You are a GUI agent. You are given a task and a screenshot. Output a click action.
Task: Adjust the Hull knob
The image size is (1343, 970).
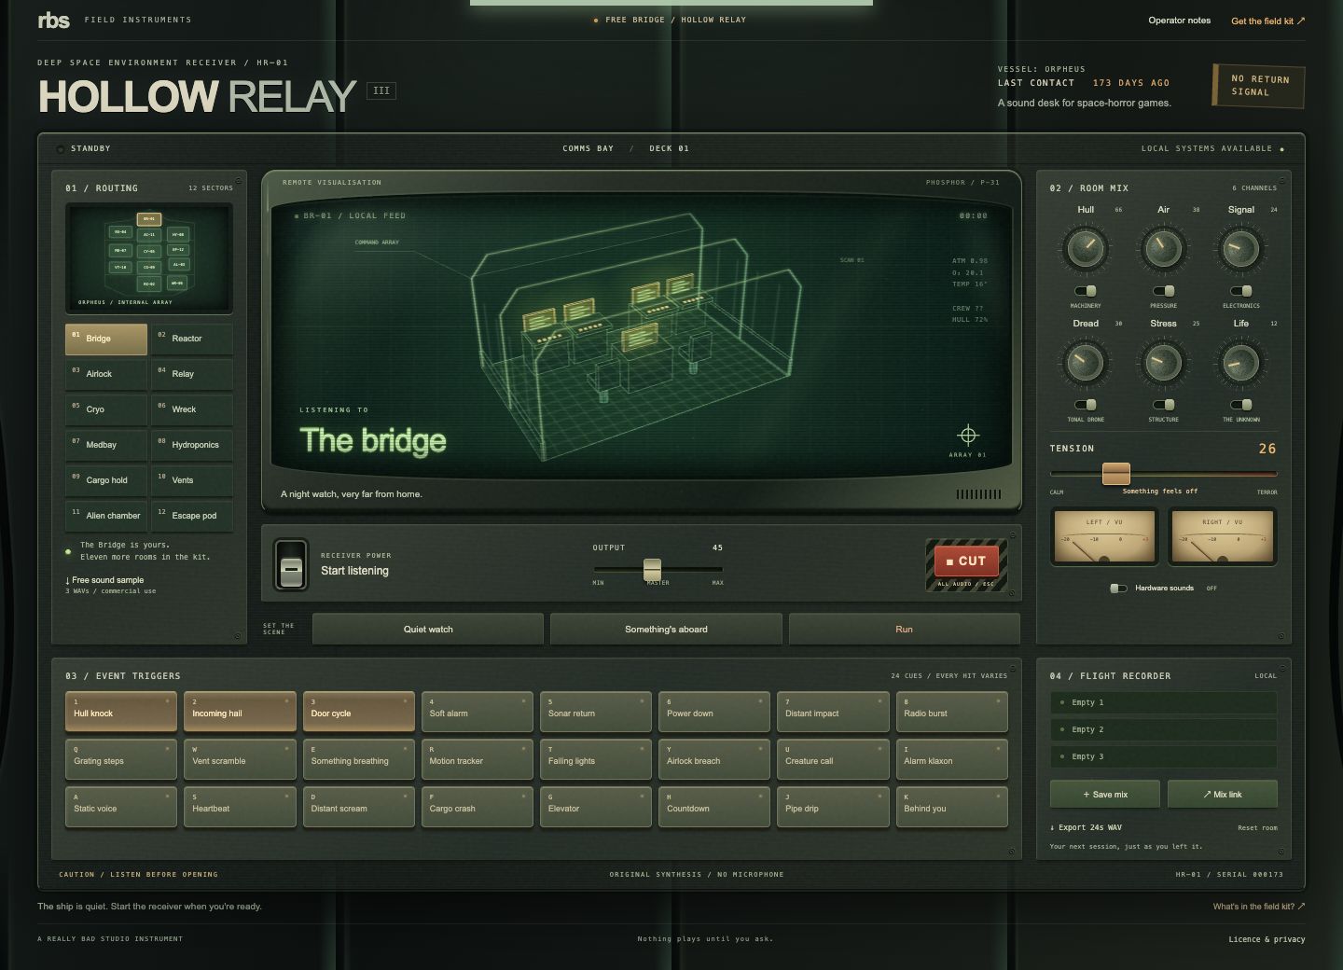(1086, 249)
